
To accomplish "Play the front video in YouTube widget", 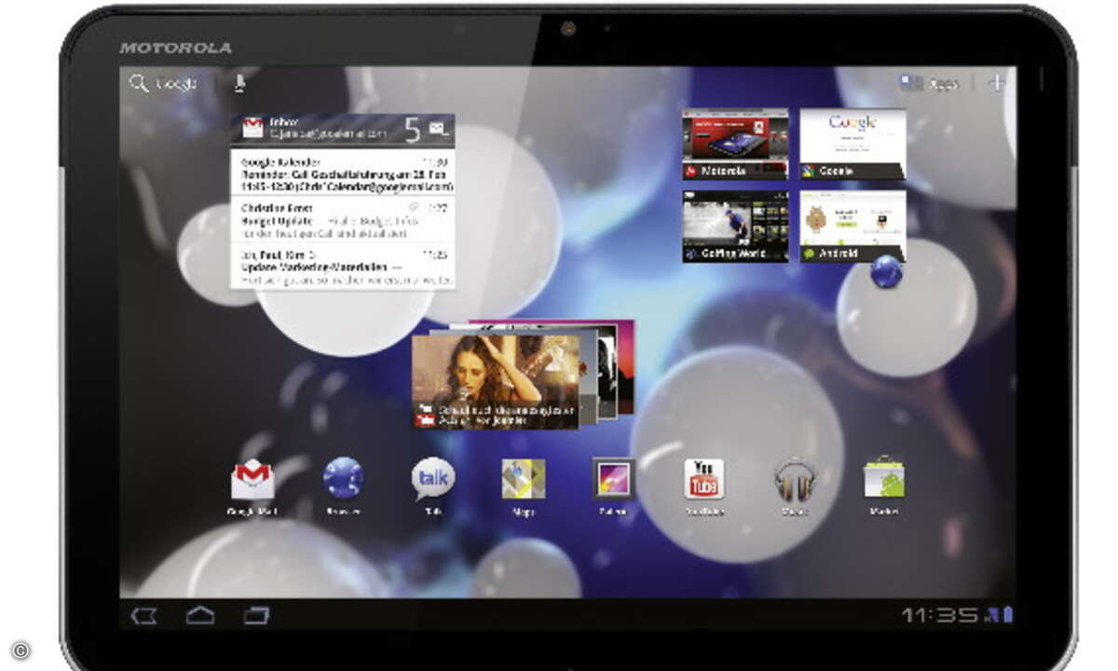I will coord(496,381).
